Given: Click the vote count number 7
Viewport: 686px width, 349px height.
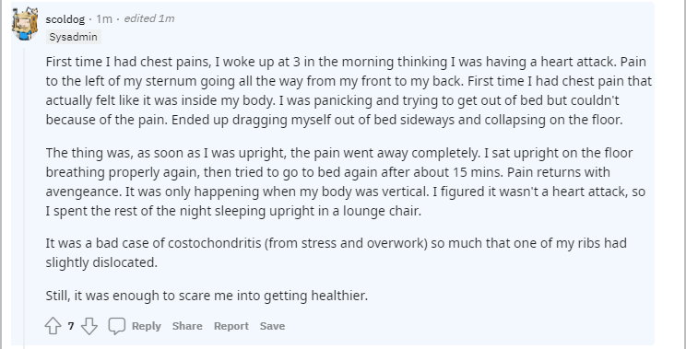Looking at the screenshot, I should [x=71, y=326].
